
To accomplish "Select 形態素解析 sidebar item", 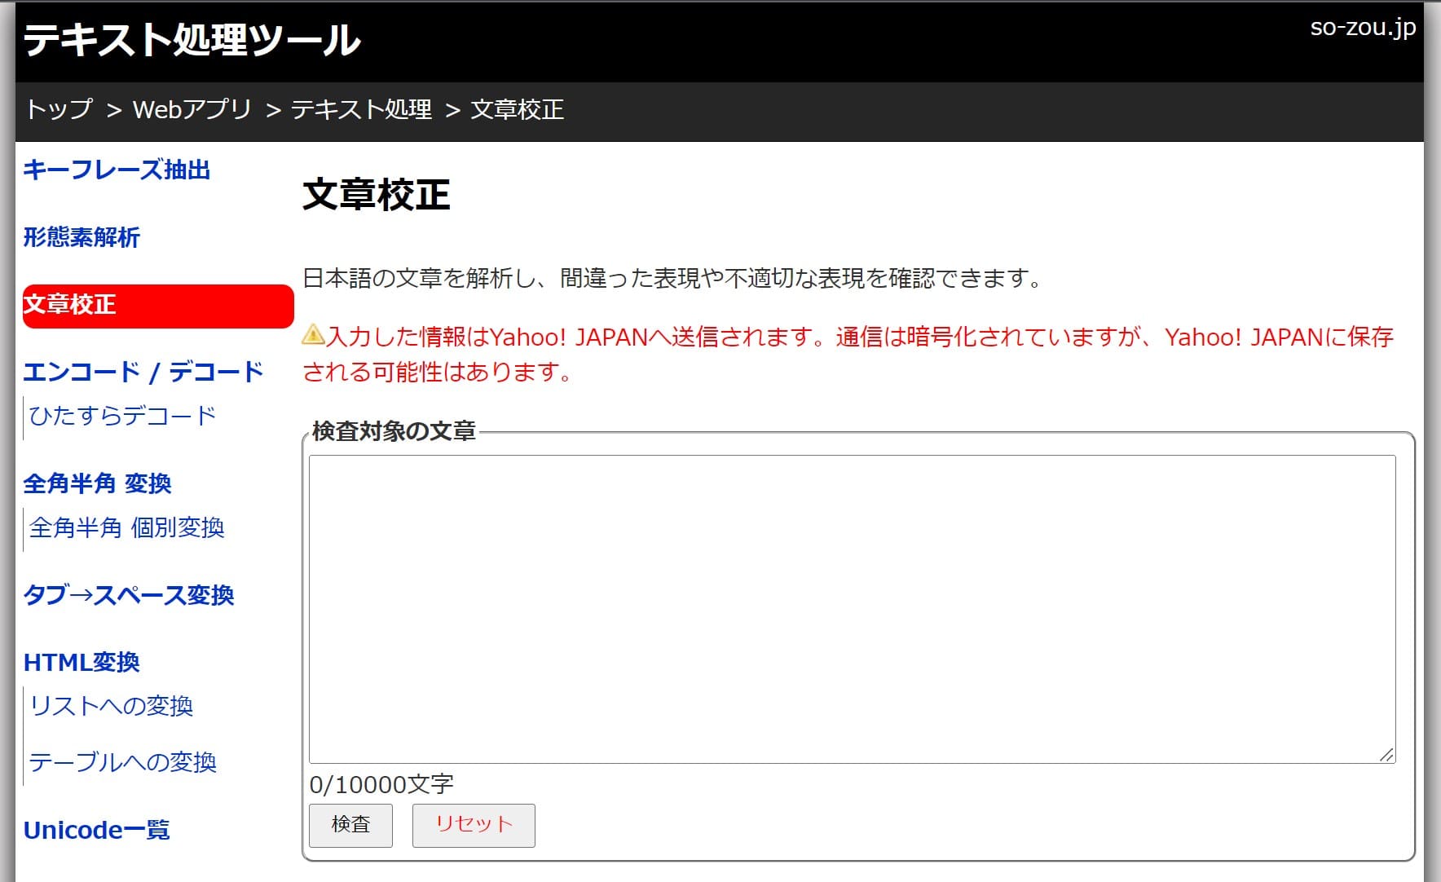I will (82, 237).
